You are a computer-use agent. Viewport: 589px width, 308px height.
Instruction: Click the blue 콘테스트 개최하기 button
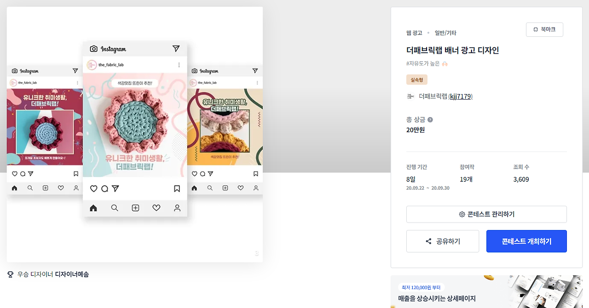[x=526, y=241]
